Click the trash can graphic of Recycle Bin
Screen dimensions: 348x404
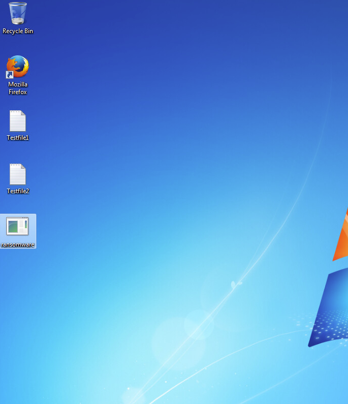(18, 13)
